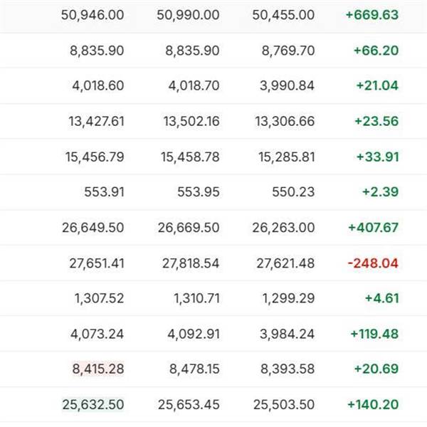427x427 pixels.
Task: Click the 8,769.70 value
Action: [x=283, y=51]
